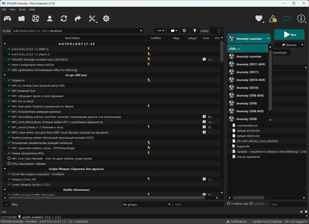
Task: Disable the Mod-Configuration-Menu (MCM) mod checkbox
Action: [9, 64]
